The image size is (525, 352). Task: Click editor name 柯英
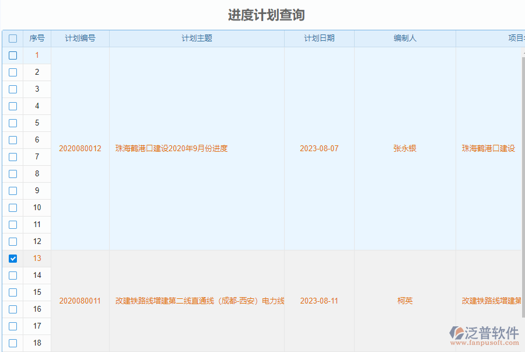405,301
